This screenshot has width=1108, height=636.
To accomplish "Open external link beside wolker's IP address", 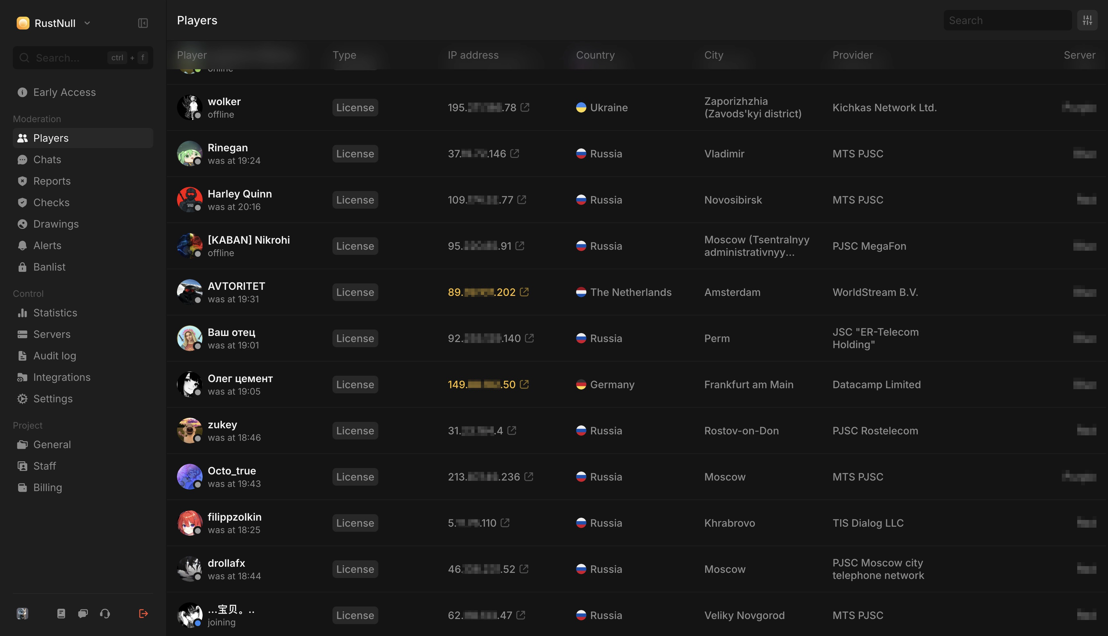I will pyautogui.click(x=525, y=107).
